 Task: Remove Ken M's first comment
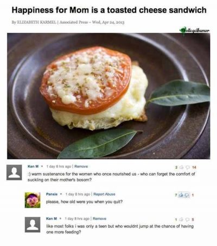[x=81, y=166]
